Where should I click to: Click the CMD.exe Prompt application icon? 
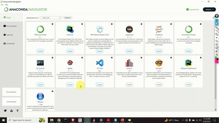pos(40,29)
